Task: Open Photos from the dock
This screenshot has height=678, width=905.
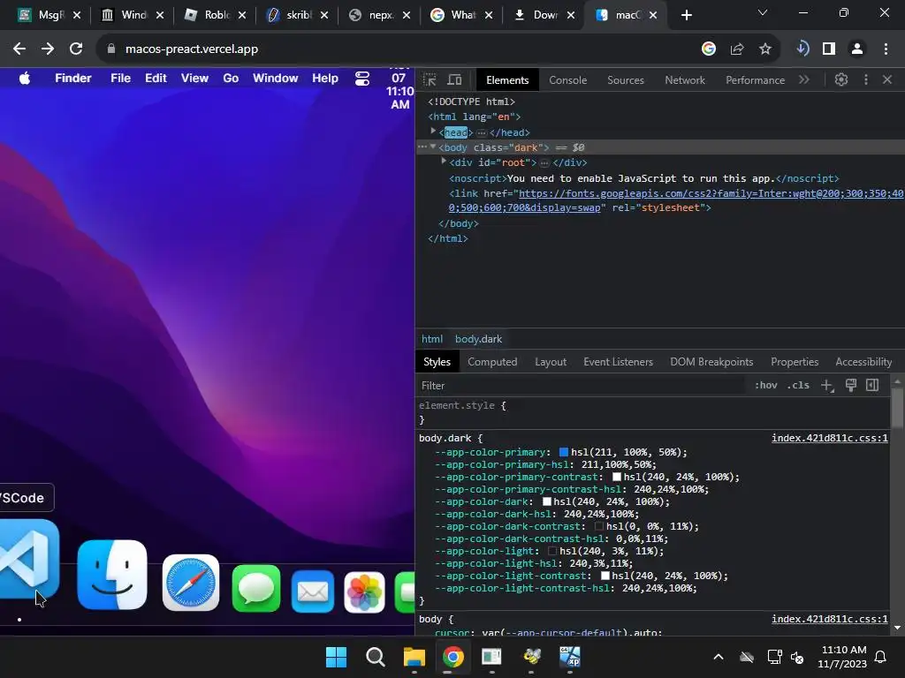Action: (365, 592)
